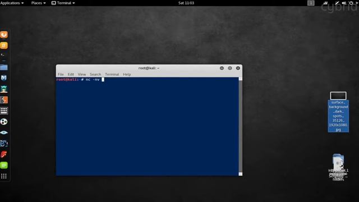Open the blue eye icon in the dock
The height and width of the screenshot is (202, 359).
[x=4, y=132]
